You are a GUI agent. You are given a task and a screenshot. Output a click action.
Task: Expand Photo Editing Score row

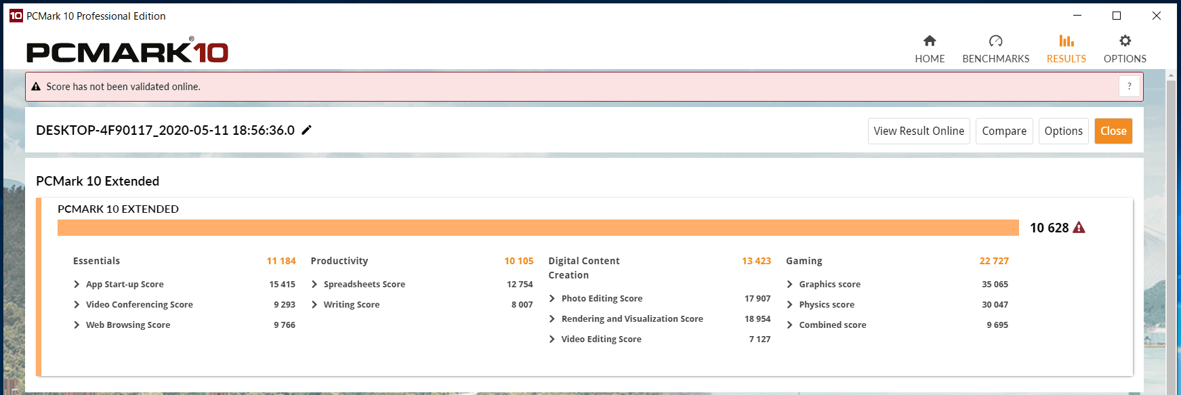click(x=552, y=299)
